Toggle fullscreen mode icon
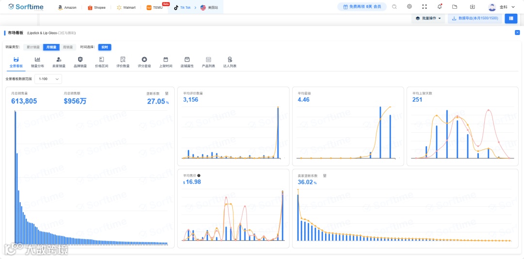Viewport: 524px width, 259px height. click(425, 7)
